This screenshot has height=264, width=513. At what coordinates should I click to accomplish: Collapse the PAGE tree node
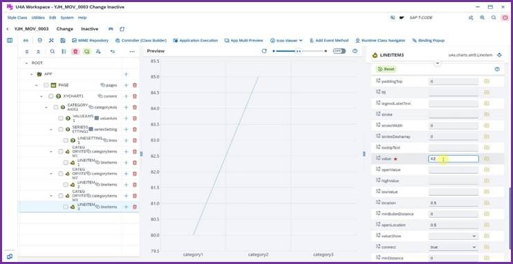click(37, 85)
